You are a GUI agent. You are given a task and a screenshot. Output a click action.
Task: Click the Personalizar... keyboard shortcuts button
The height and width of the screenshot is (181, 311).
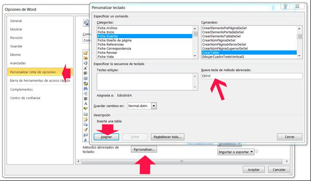pyautogui.click(x=144, y=149)
